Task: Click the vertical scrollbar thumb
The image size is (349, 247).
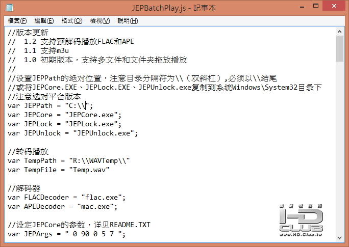Action: (339, 49)
